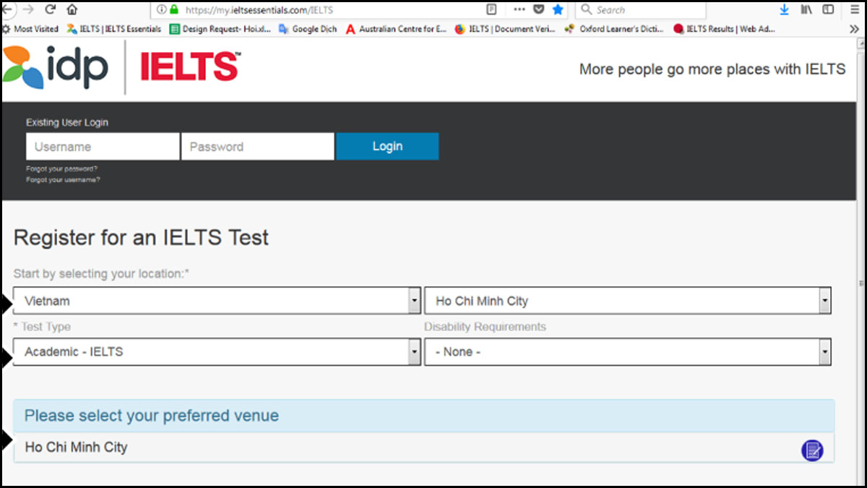Image resolution: width=867 pixels, height=488 pixels.
Task: Open the Test Type dropdown showing Academic - IELTS
Action: click(414, 352)
